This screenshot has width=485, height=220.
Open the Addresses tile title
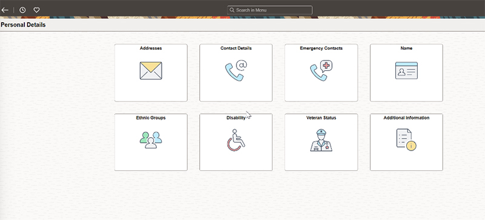point(150,48)
